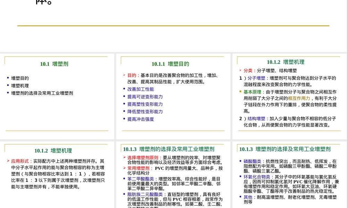The width and height of the screenshot is (347, 208).
Task: Click the blue term 苯二甲酸酯类
Action: pos(141,179)
